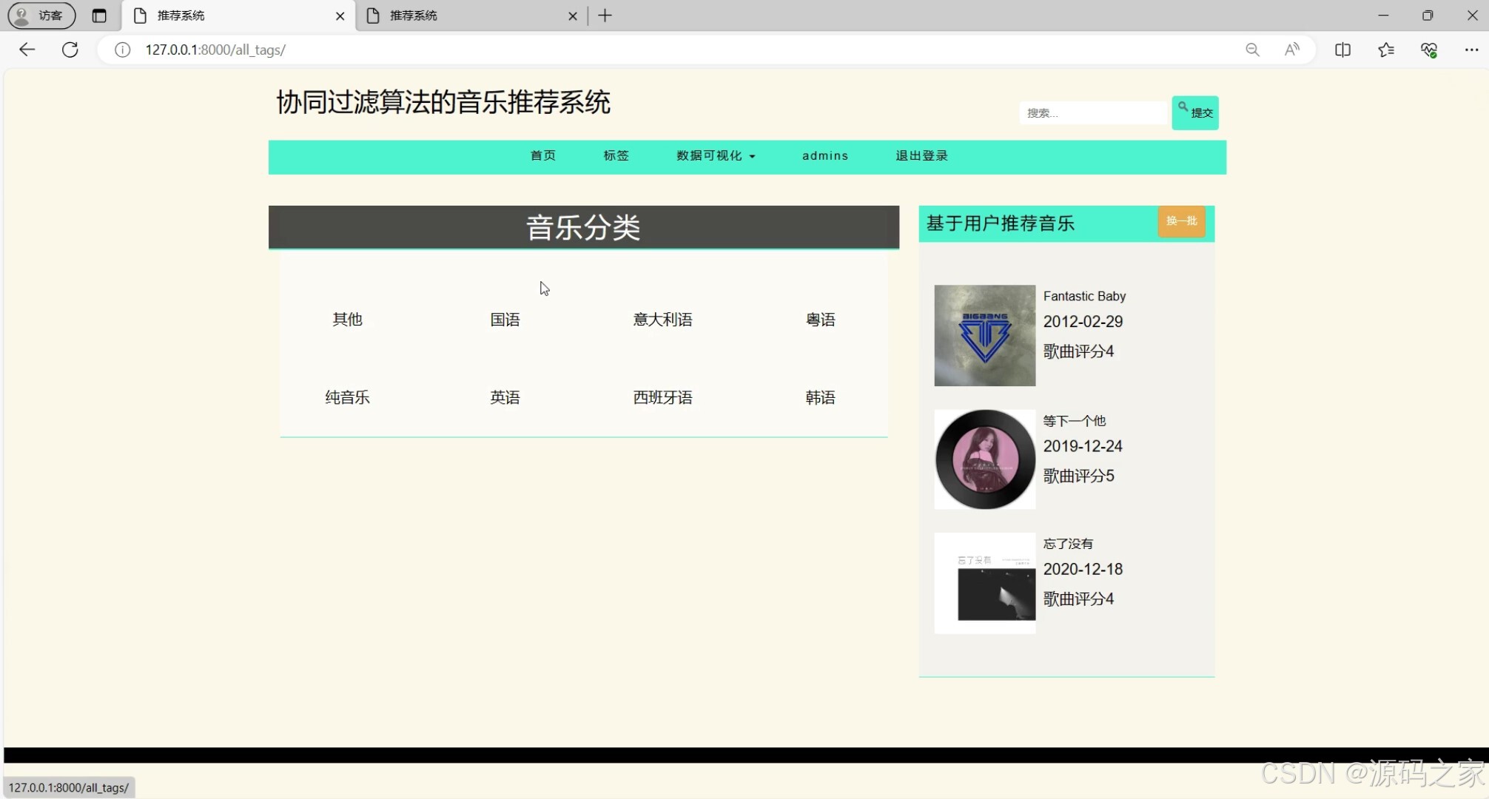The height and width of the screenshot is (799, 1489).
Task: Toggle vertical tabs layout icon
Action: coord(100,16)
